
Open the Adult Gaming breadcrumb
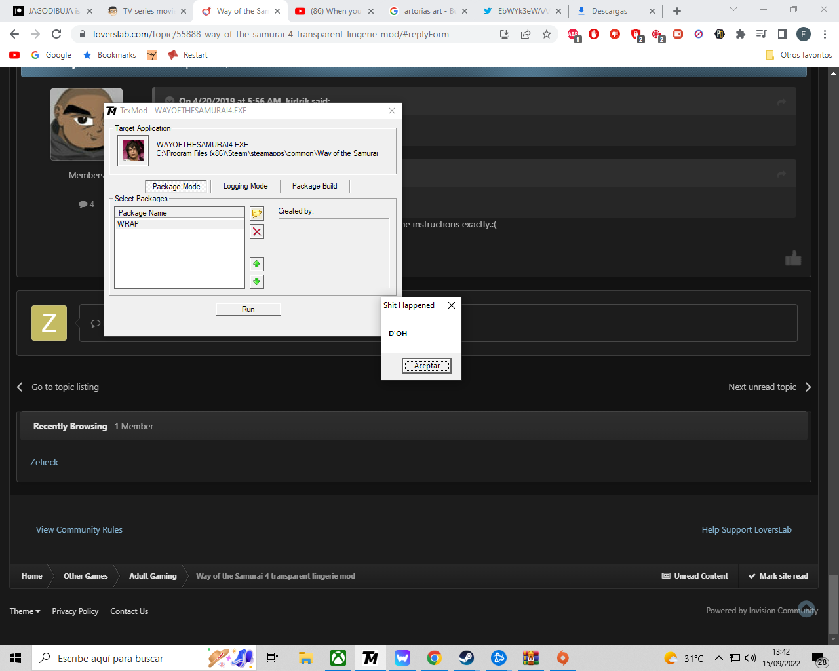pos(153,576)
